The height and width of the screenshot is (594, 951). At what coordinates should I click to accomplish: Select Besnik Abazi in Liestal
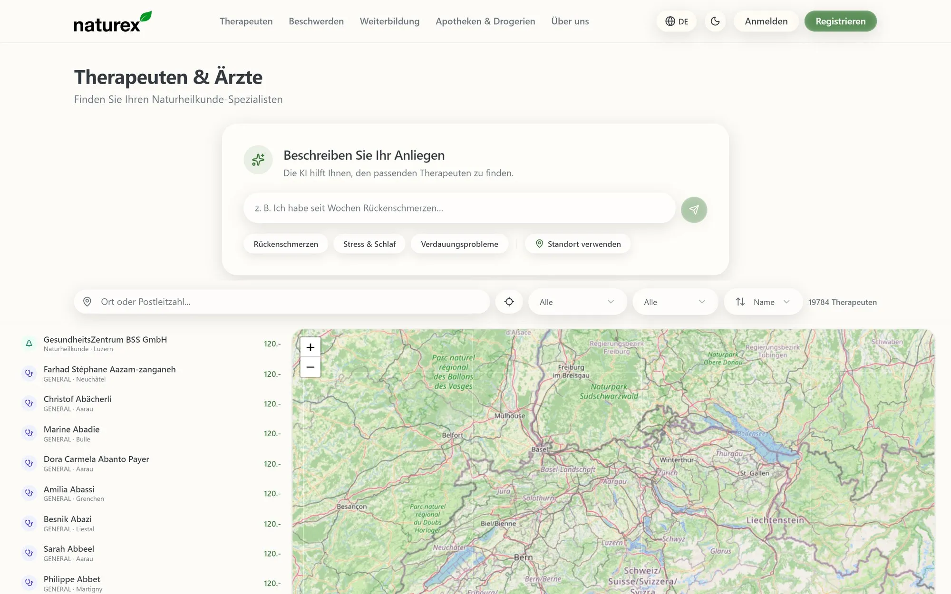coord(152,523)
